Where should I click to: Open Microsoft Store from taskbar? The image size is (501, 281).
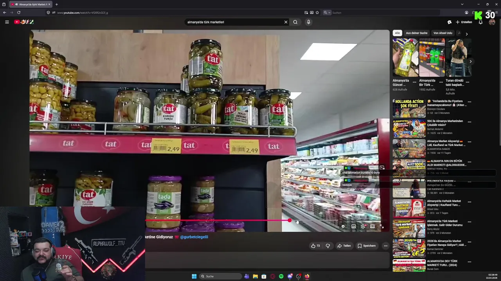(x=264, y=276)
